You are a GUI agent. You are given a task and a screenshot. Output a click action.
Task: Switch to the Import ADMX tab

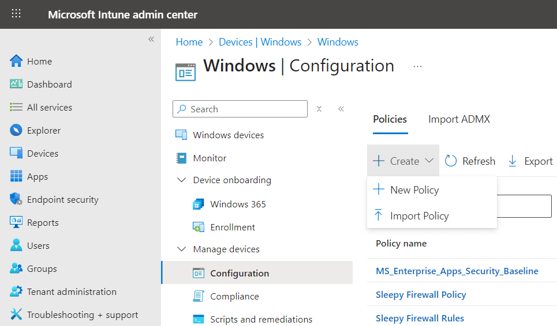(459, 119)
